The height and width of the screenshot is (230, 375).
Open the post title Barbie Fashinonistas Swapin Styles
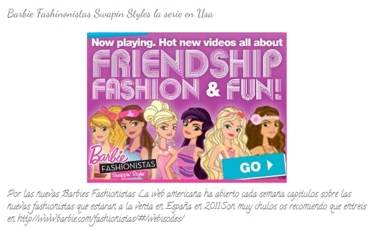(x=110, y=14)
